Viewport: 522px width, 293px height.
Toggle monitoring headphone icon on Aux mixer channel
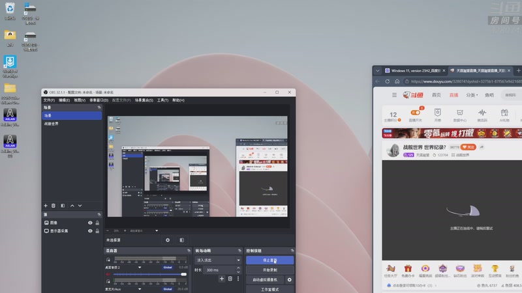[108, 281]
